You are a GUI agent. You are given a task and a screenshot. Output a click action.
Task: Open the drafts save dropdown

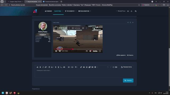click(x=116, y=67)
